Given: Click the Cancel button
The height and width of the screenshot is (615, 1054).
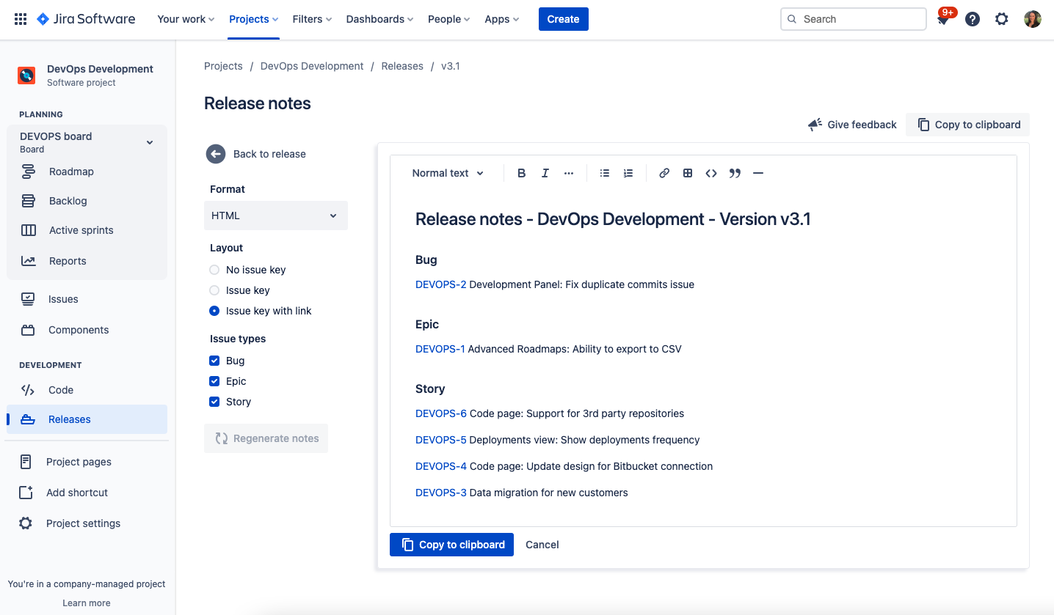Looking at the screenshot, I should [542, 545].
